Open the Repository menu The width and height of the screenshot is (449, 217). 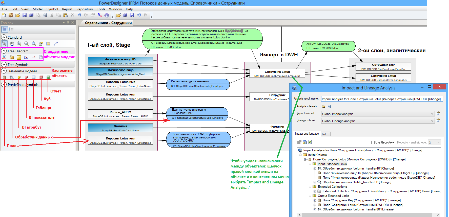pos(85,9)
